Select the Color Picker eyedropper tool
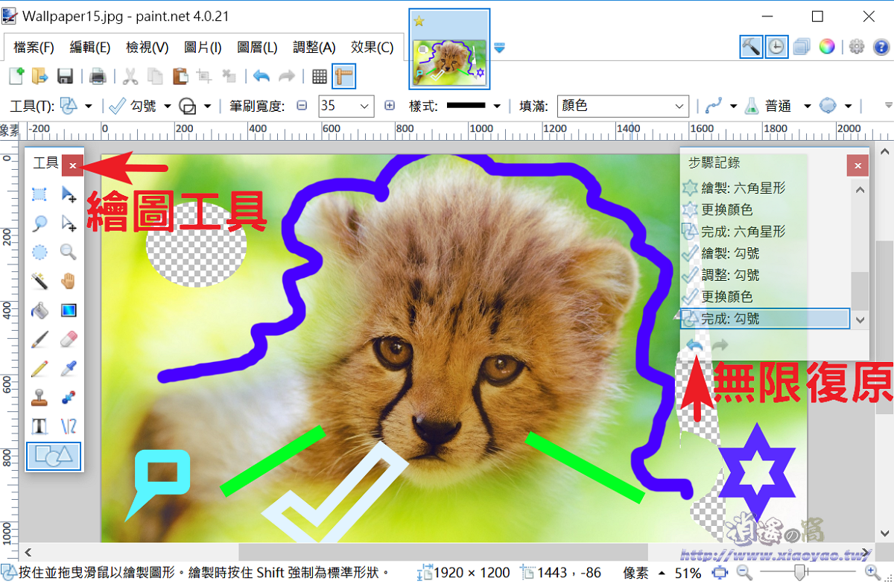The height and width of the screenshot is (584, 894). (x=69, y=368)
